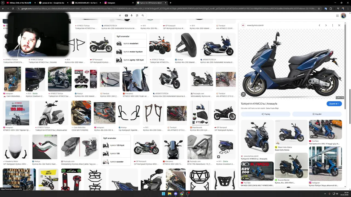This screenshot has height=197, width=351.
Task: Open the Windows Start menu
Action: [x=163, y=194]
